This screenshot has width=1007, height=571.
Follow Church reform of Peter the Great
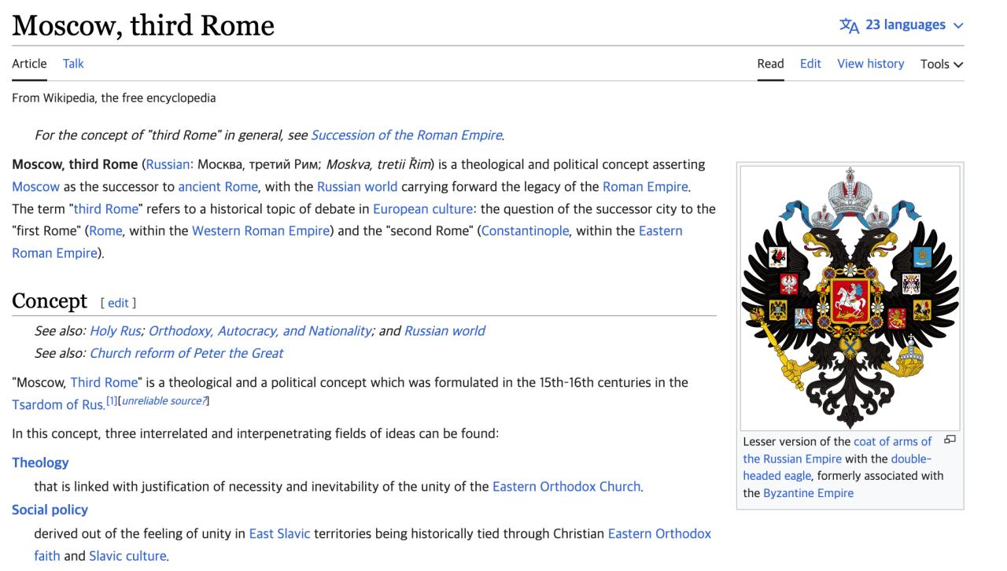tap(186, 353)
